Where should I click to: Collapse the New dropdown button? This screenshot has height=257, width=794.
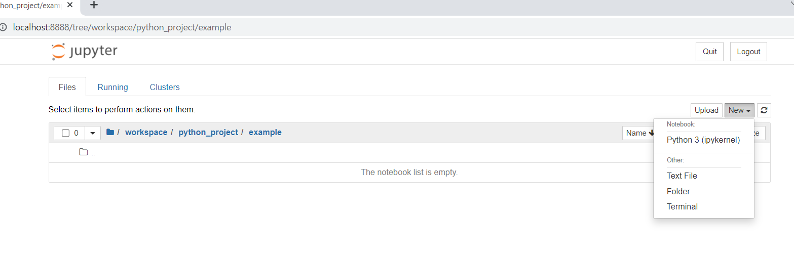[739, 110]
